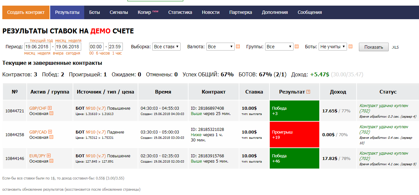Click the minus icon beside Основная in row 10844258
The width and height of the screenshot is (419, 195).
(52, 137)
